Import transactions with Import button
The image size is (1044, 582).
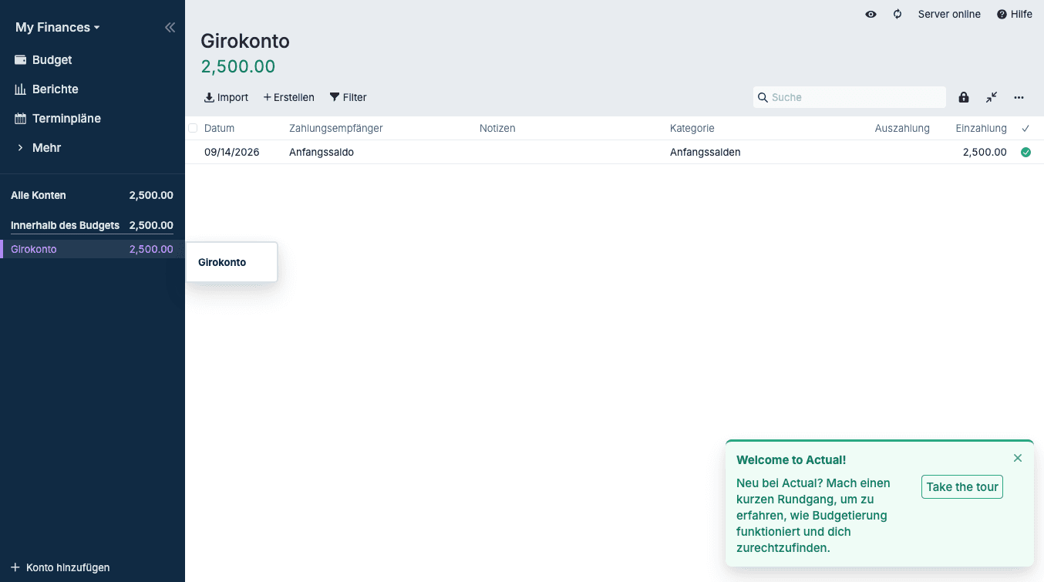[226, 97]
